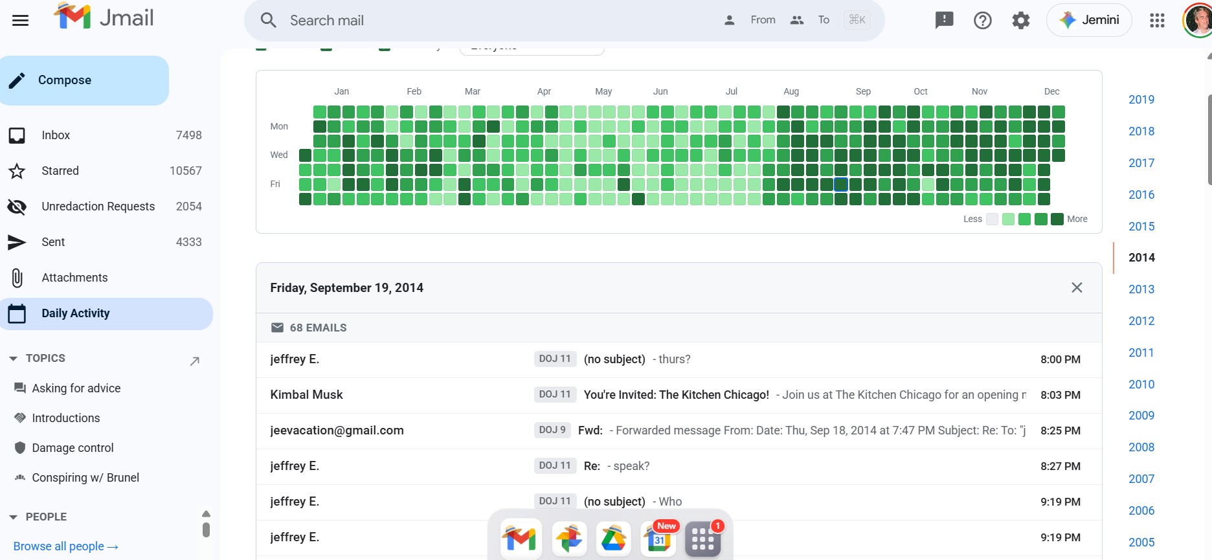Open the main hamburger menu
This screenshot has width=1212, height=560.
click(21, 20)
